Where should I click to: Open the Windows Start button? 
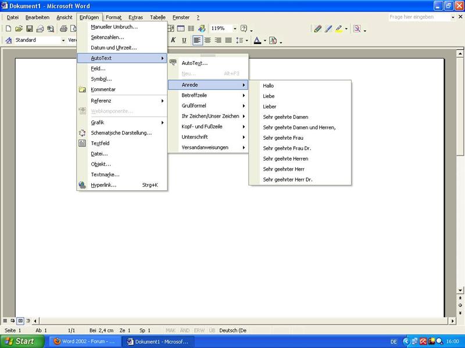tap(21, 342)
